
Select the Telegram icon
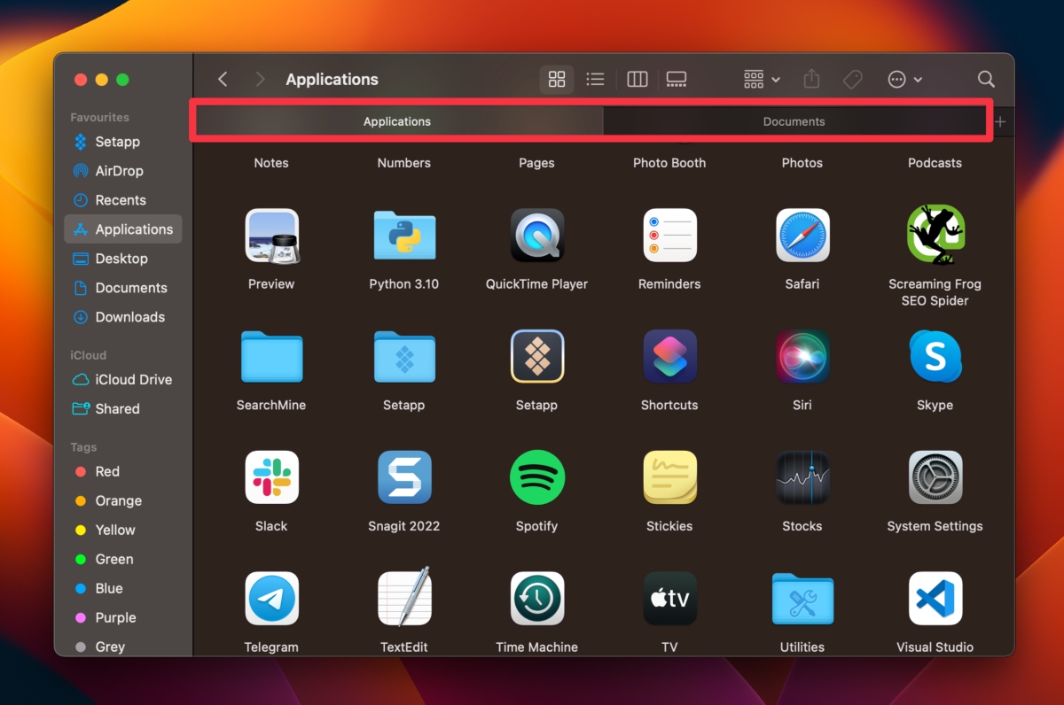point(271,599)
